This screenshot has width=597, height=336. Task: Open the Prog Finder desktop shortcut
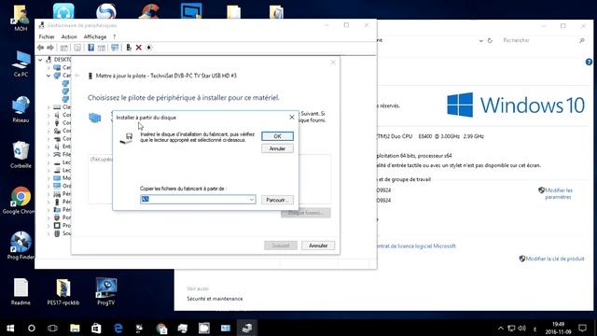[x=21, y=246]
